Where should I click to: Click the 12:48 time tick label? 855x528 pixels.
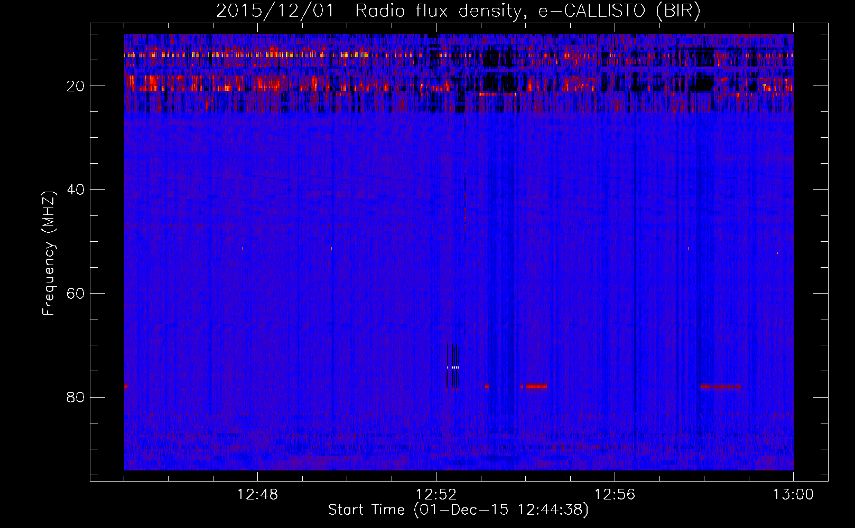coord(258,495)
